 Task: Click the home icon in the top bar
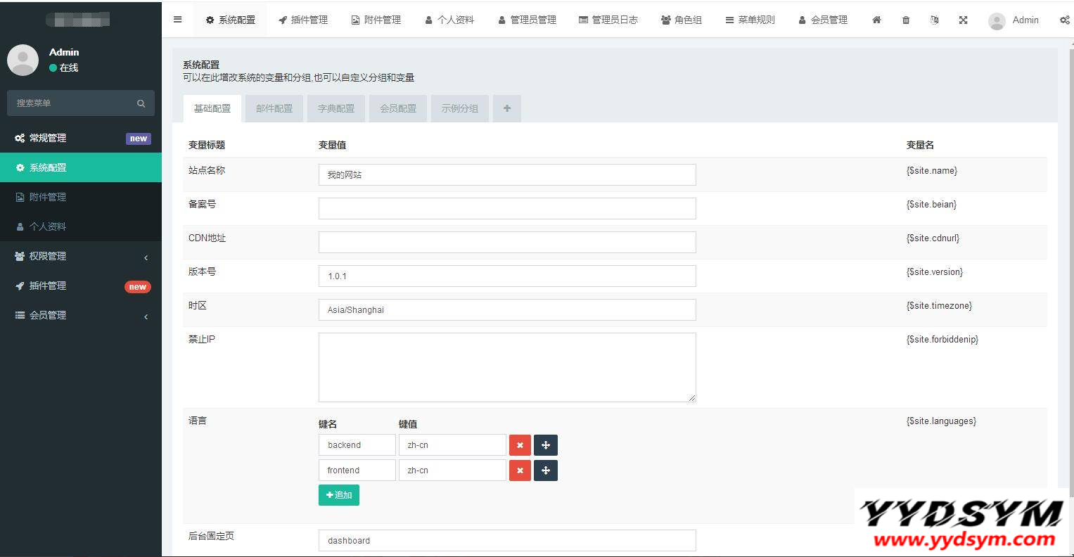point(876,20)
